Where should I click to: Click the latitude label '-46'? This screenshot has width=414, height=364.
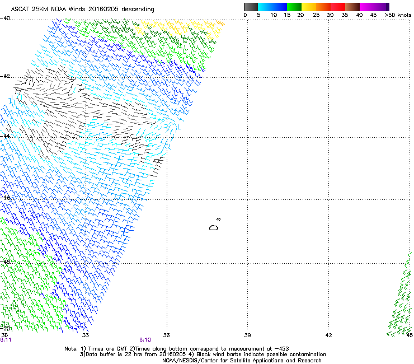pos(5,198)
